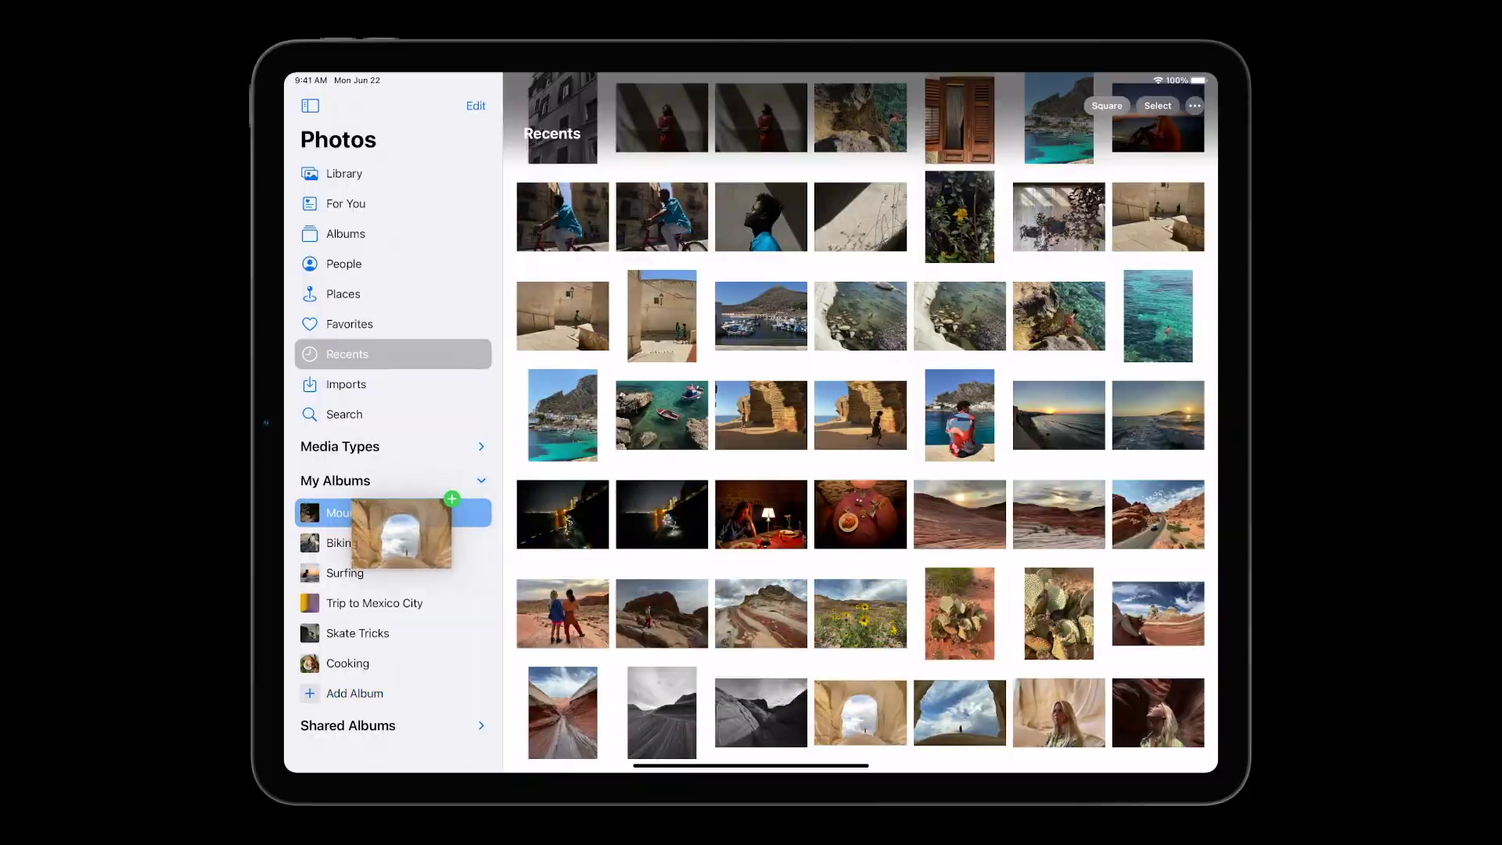Collapse the My Albums list

click(x=481, y=480)
